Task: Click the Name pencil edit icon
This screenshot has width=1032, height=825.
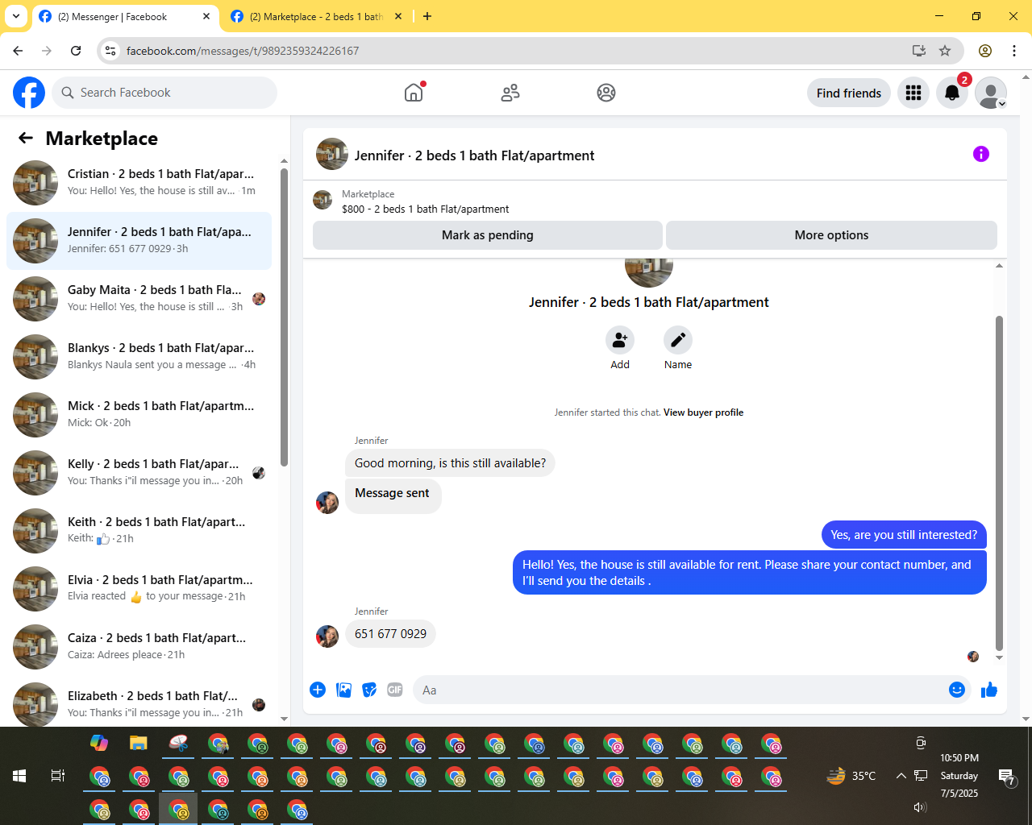Action: point(678,340)
